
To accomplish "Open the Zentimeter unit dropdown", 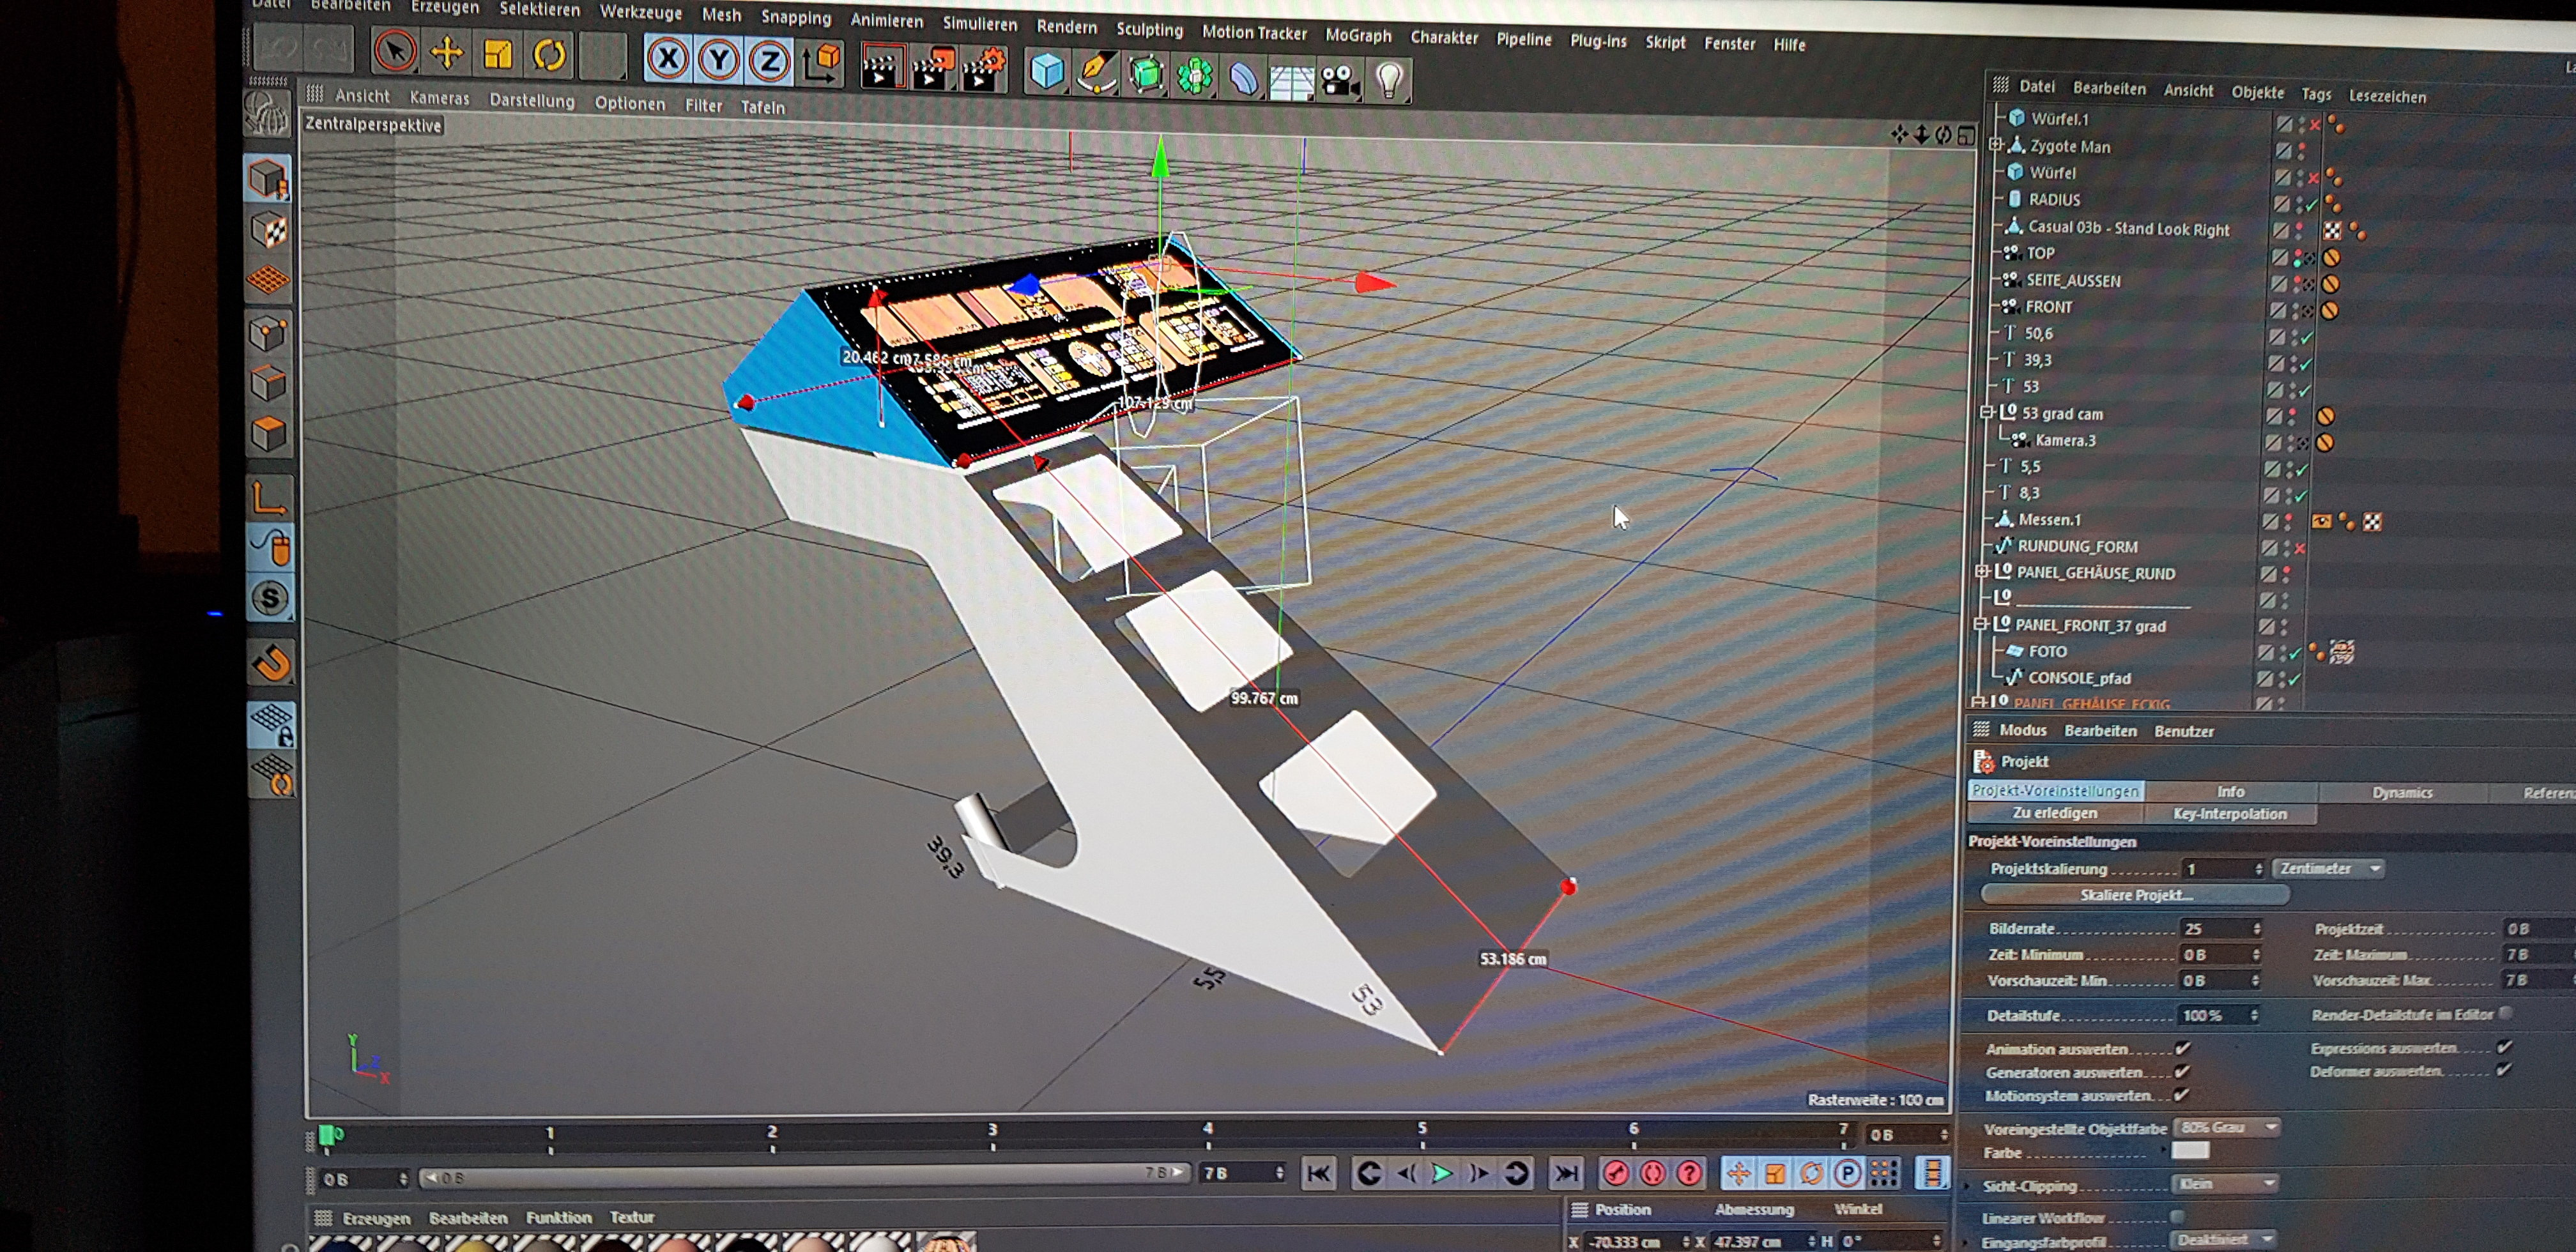I will point(2328,868).
